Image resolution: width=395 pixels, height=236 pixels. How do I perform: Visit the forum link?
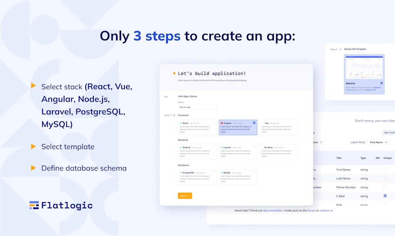[x=311, y=210]
